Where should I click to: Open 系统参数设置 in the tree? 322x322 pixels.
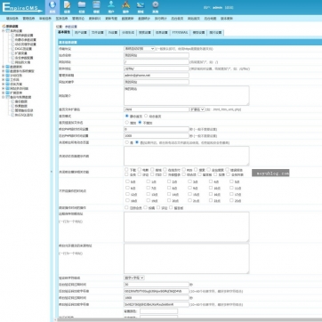click(x=24, y=36)
